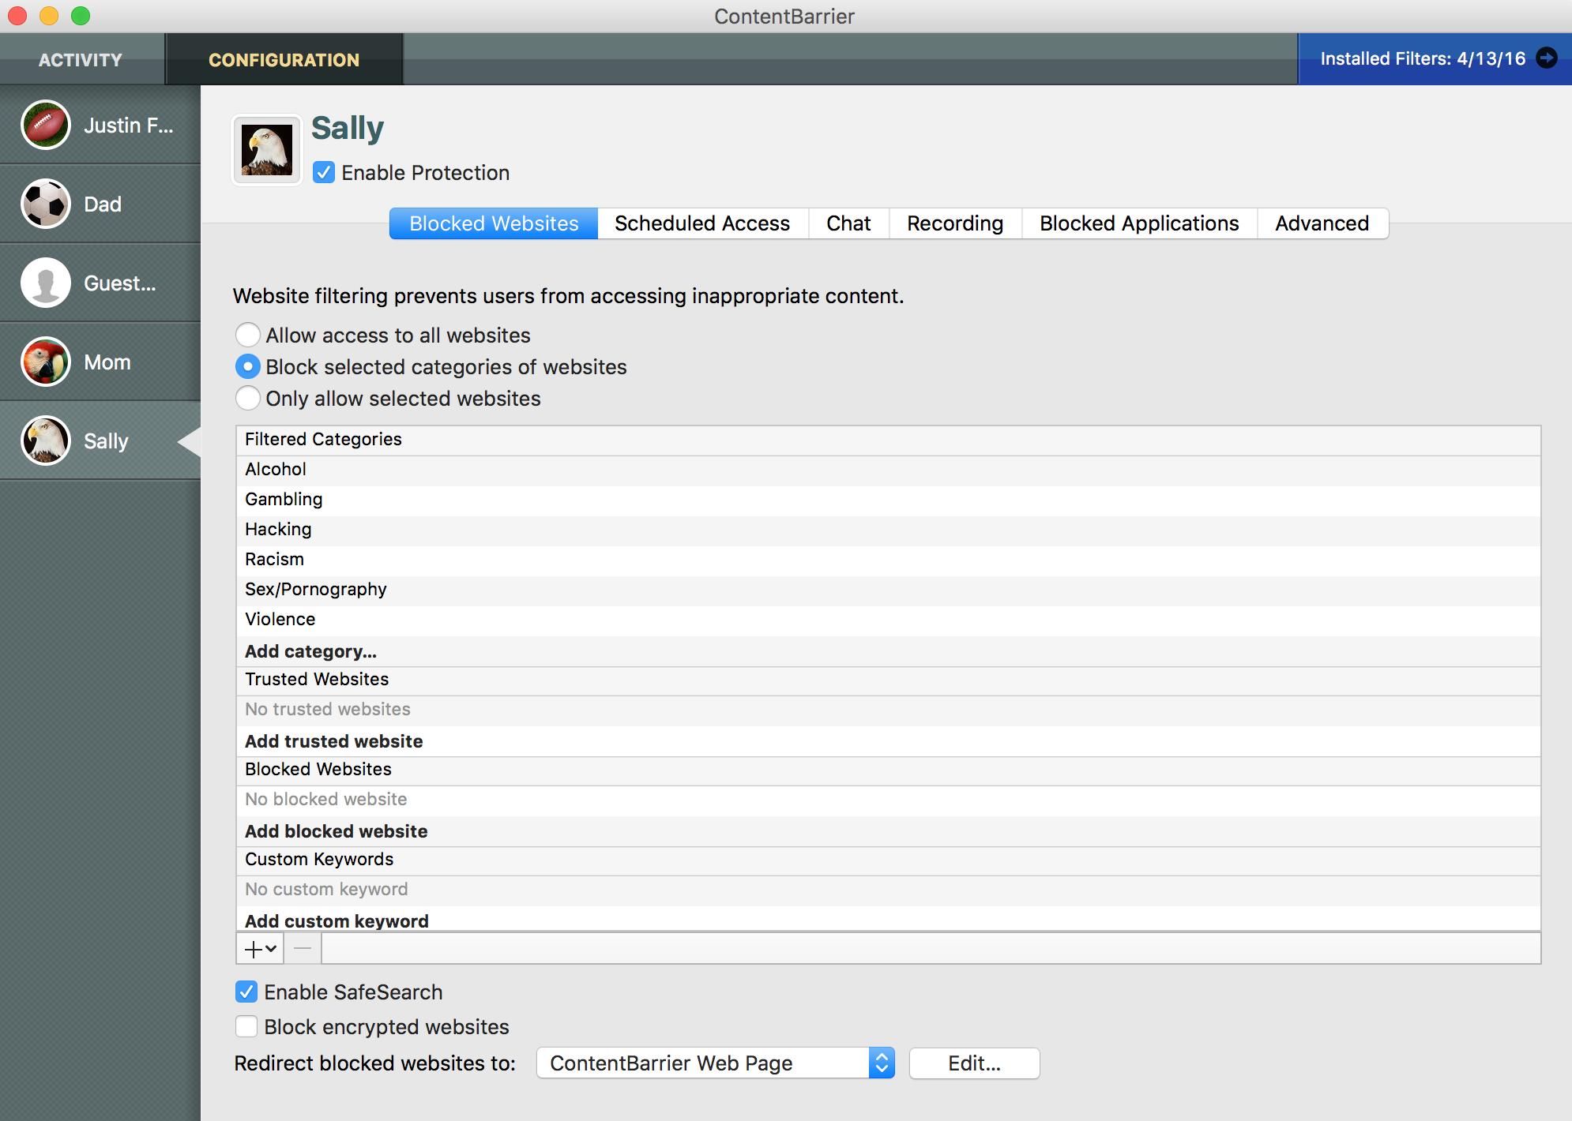Click the large eagle profile picture beside the Sally heading
Image resolution: width=1572 pixels, height=1121 pixels.
(266, 149)
